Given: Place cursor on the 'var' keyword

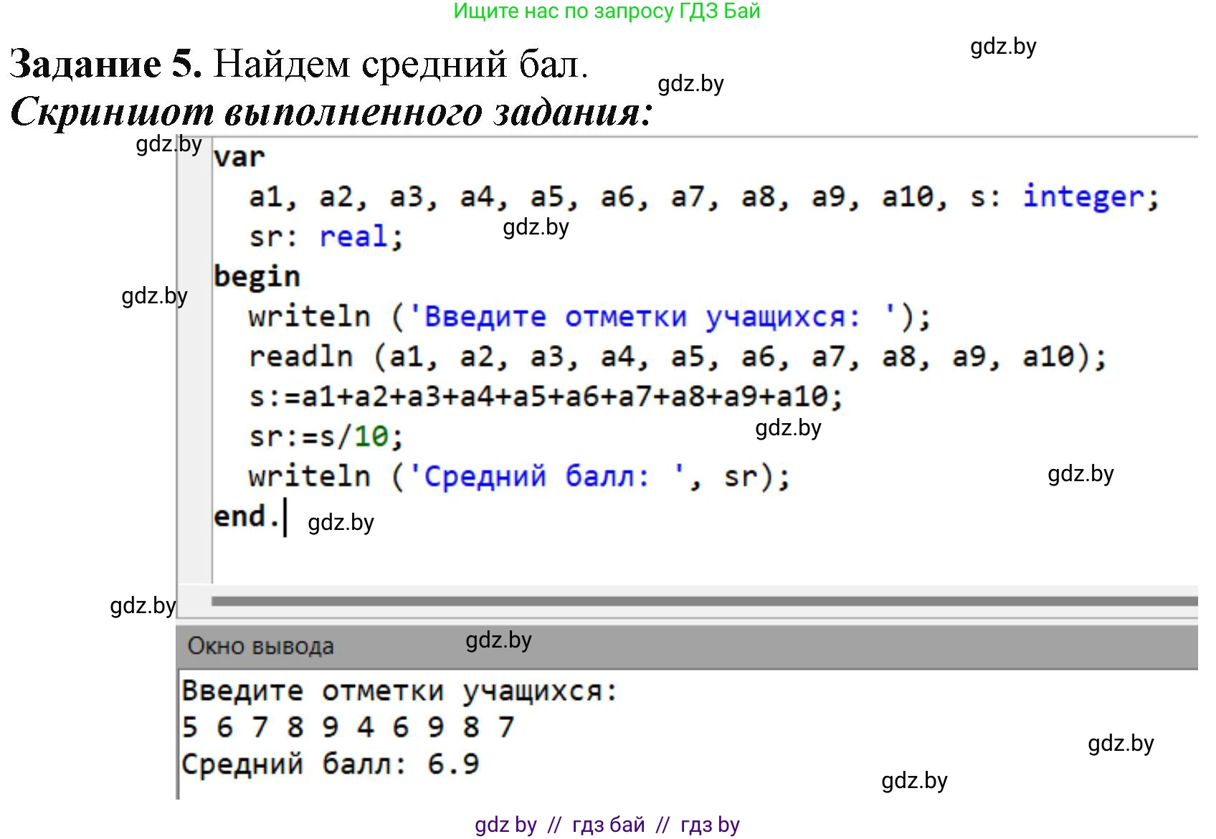Looking at the screenshot, I should (x=239, y=157).
